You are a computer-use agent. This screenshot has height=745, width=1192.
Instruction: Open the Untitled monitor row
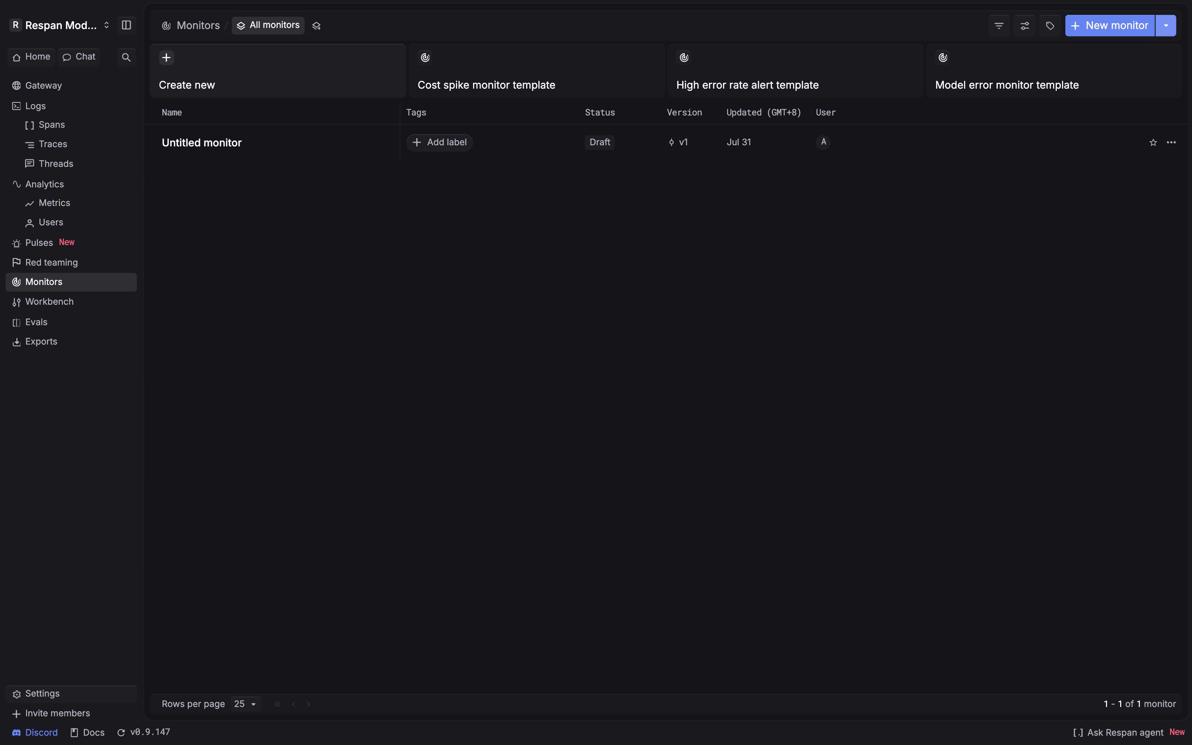tap(666, 142)
